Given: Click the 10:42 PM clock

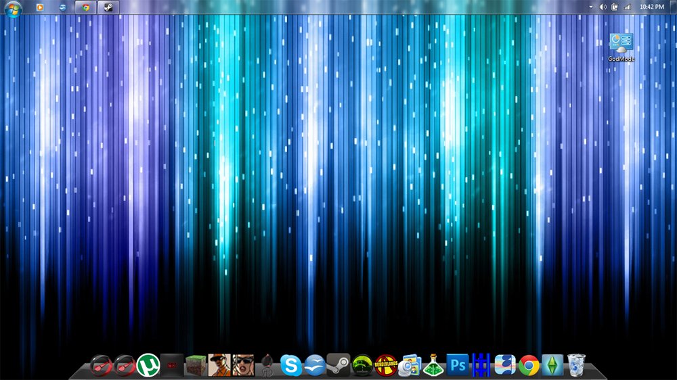Looking at the screenshot, I should tap(651, 7).
